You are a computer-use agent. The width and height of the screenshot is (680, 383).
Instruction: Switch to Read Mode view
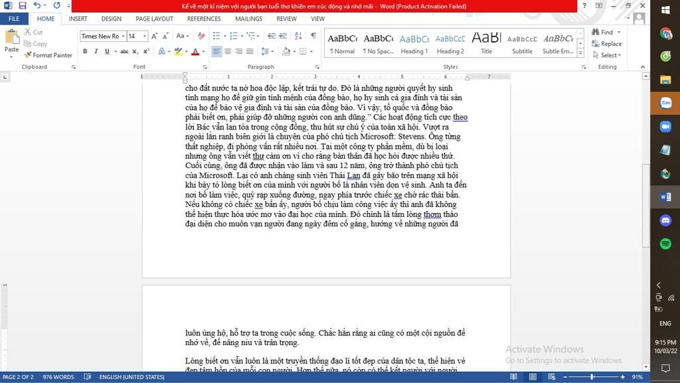(x=513, y=377)
